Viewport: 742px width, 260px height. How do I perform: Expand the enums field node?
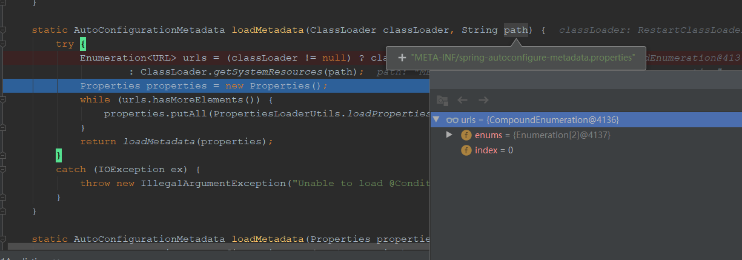pos(449,135)
